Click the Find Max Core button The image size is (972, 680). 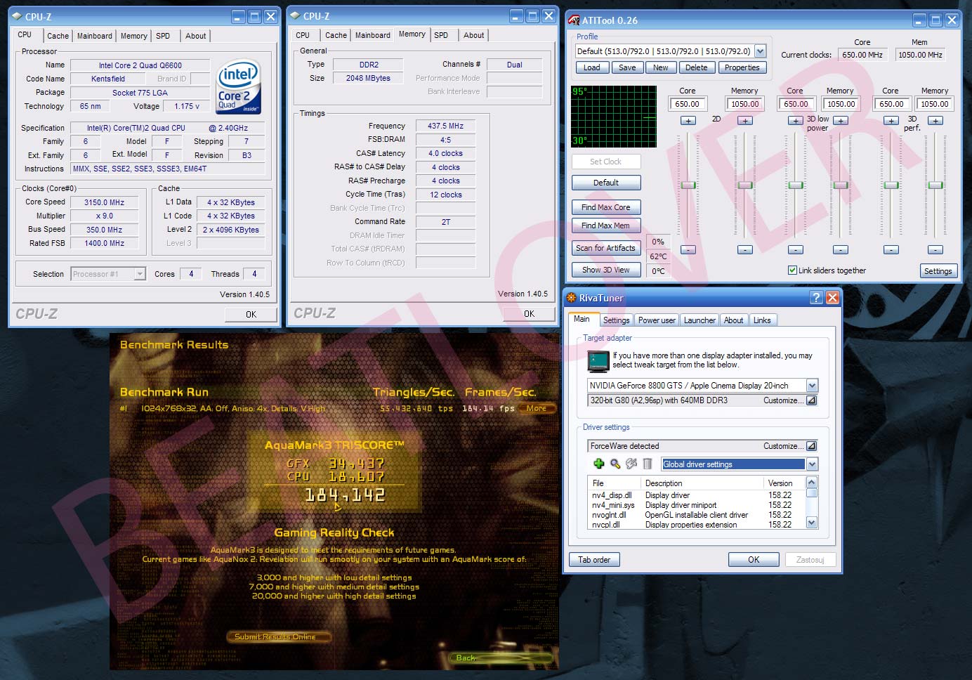(x=606, y=207)
